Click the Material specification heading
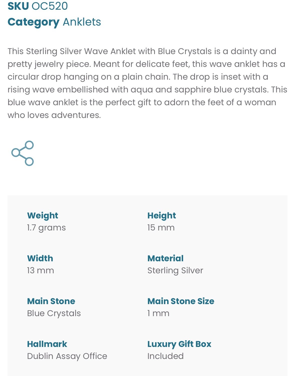This screenshot has height=376, width=295. click(x=165, y=258)
